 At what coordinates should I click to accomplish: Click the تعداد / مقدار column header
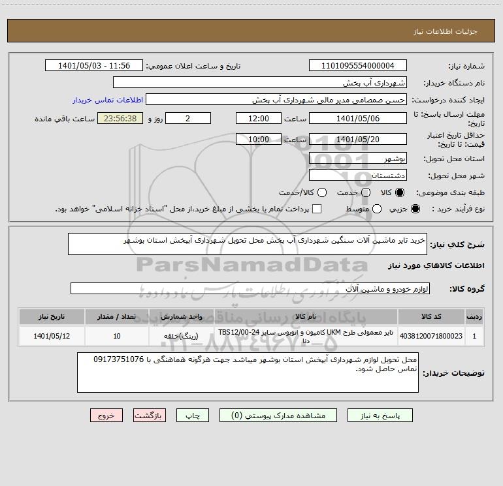point(117,316)
